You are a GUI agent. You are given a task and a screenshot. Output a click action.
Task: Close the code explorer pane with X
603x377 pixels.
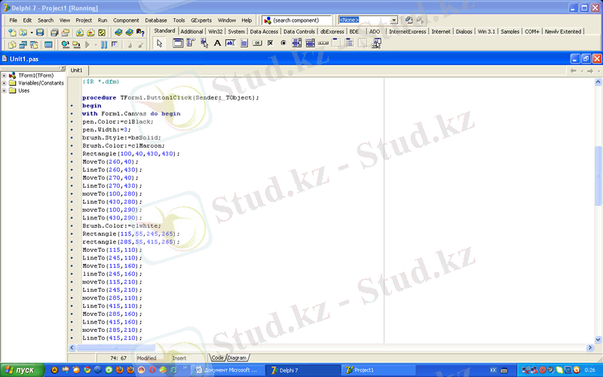point(63,68)
